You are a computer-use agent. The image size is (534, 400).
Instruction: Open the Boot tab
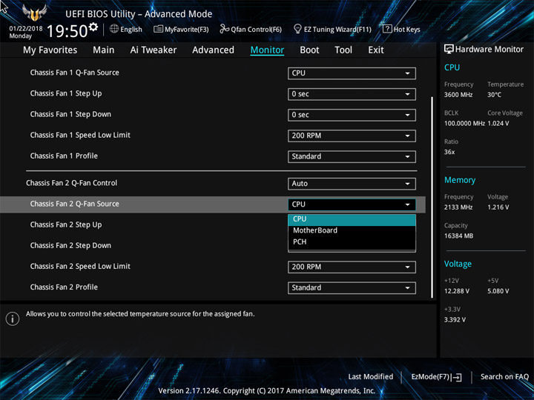tap(309, 50)
